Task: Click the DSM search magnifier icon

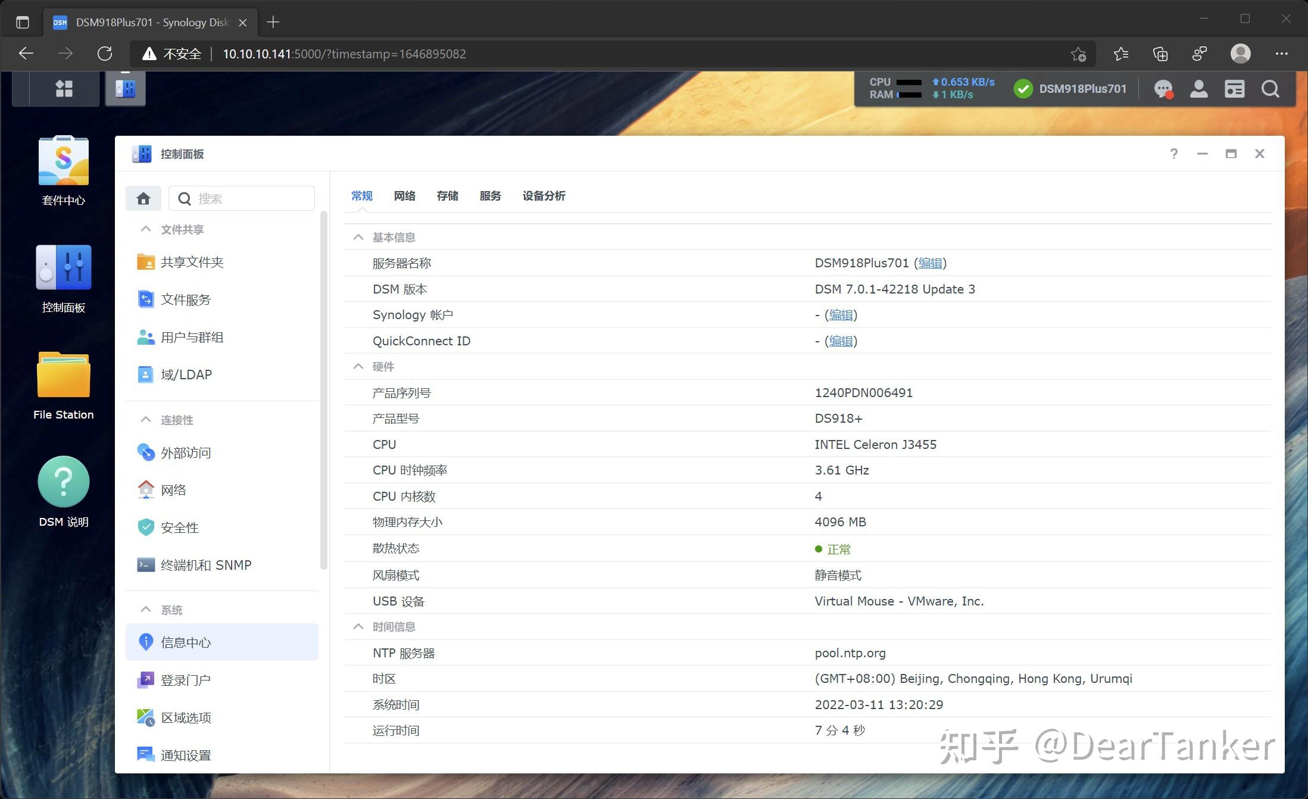Action: pos(1270,89)
